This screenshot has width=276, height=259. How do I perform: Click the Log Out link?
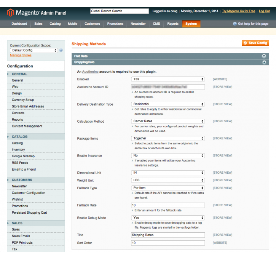264,11
